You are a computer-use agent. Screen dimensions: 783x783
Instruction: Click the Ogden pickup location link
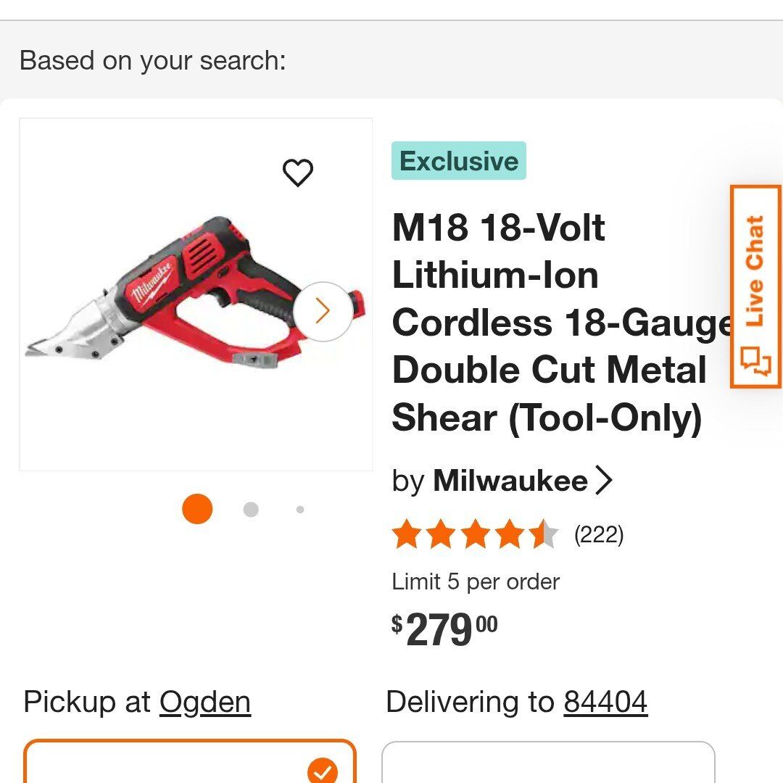tap(205, 702)
